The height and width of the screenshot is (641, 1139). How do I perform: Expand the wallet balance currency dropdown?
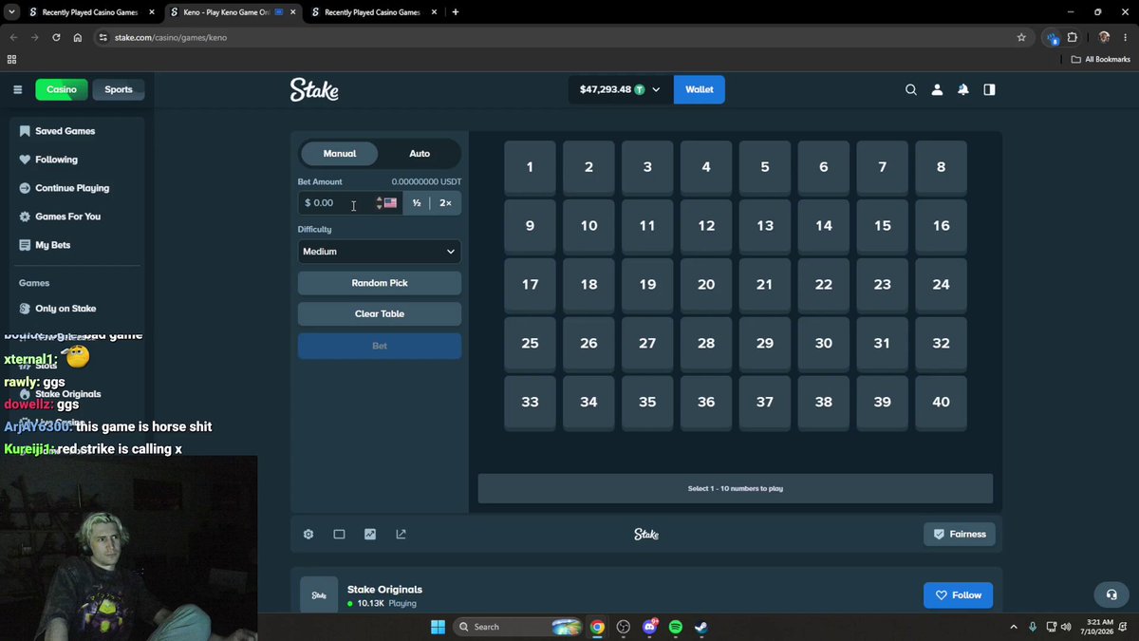[656, 89]
